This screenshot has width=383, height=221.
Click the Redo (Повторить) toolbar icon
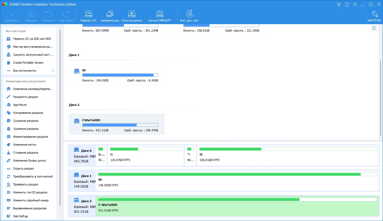coord(66,16)
